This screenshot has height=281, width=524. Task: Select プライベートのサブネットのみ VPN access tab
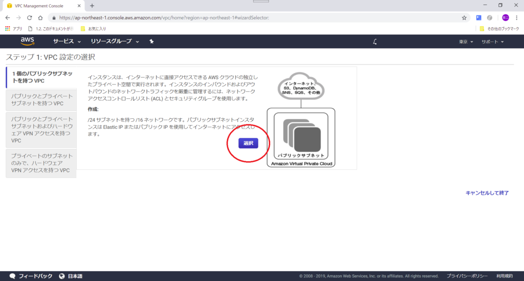coord(41,163)
